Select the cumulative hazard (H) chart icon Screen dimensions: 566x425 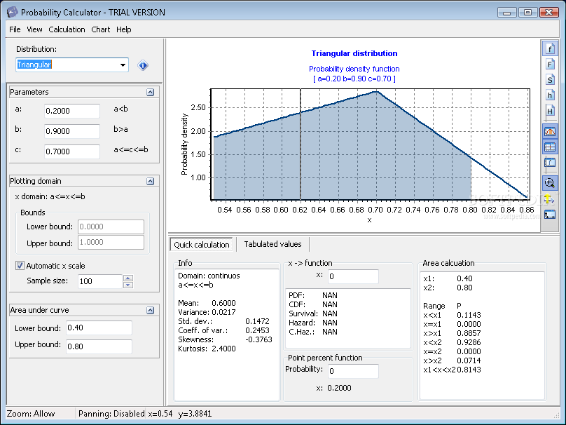(x=550, y=111)
